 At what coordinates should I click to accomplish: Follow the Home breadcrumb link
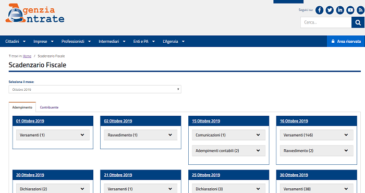pos(27,56)
